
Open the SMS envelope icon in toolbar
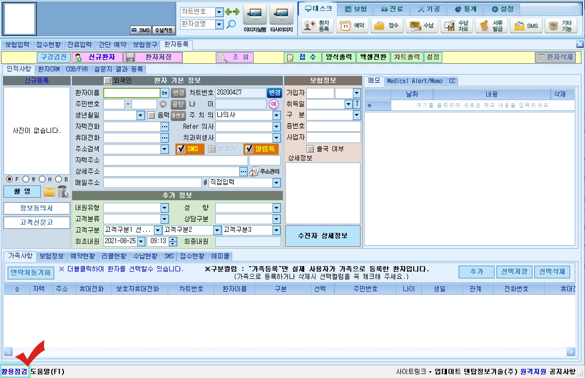pos(526,26)
